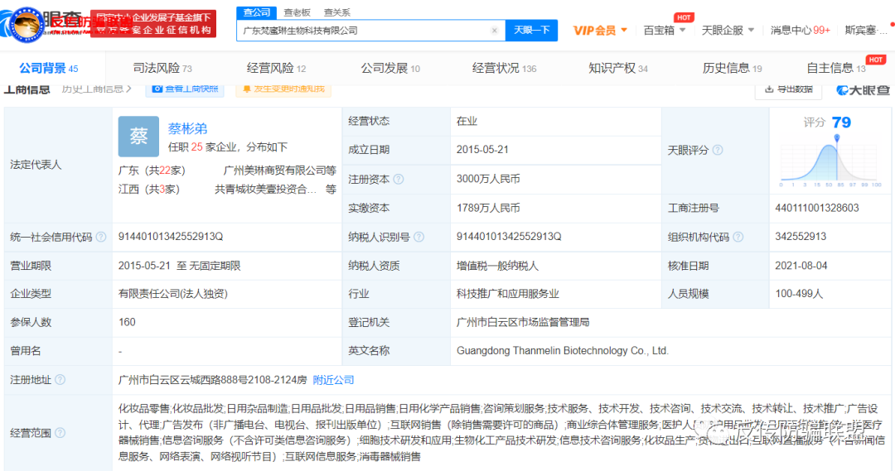895x471 pixels.
Task: Click help icon beside 组织机构代码
Action: (x=738, y=237)
